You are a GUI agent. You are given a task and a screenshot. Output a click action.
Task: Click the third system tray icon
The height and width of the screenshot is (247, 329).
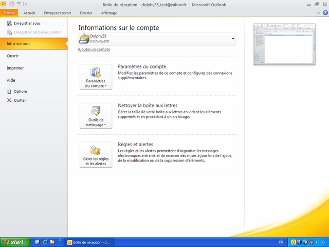tap(305, 242)
